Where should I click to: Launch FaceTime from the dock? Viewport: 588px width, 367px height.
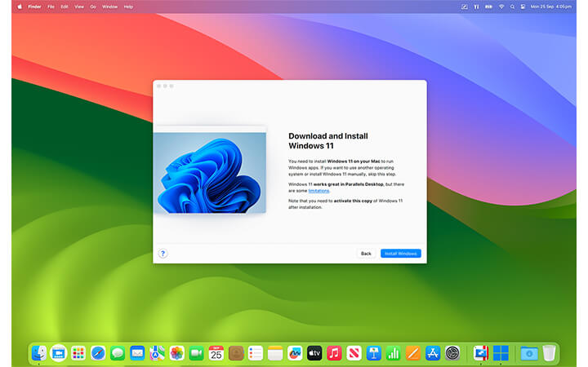pos(197,353)
